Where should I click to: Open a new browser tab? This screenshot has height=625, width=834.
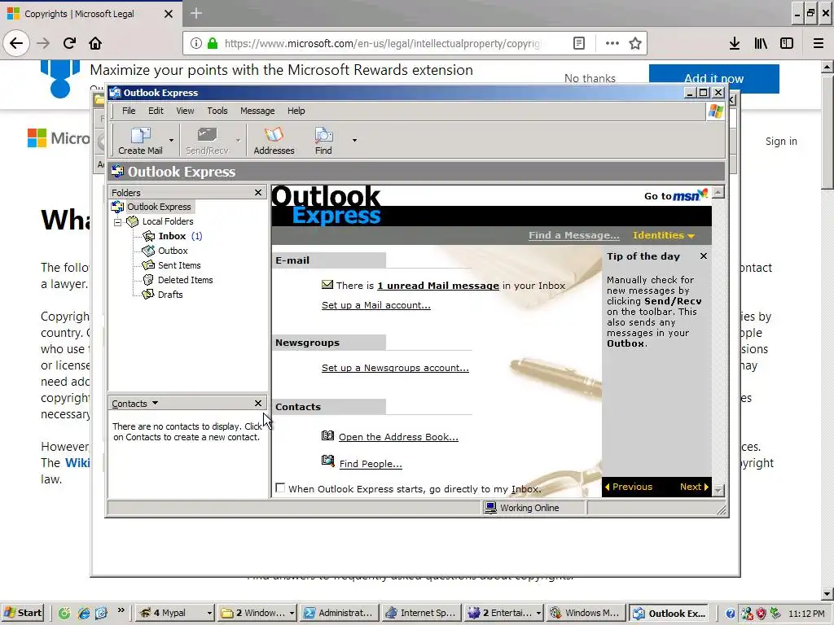click(x=195, y=13)
